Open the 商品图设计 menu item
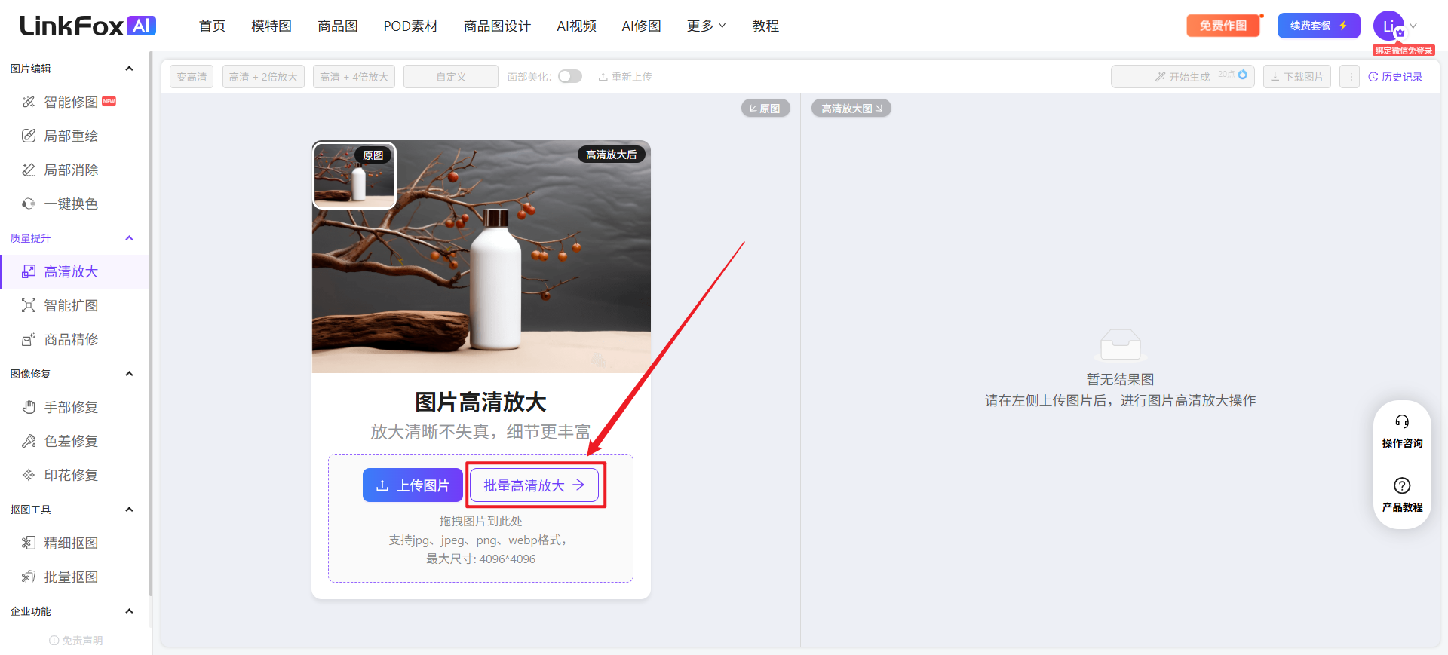Screen dimensions: 1448x655 point(497,26)
